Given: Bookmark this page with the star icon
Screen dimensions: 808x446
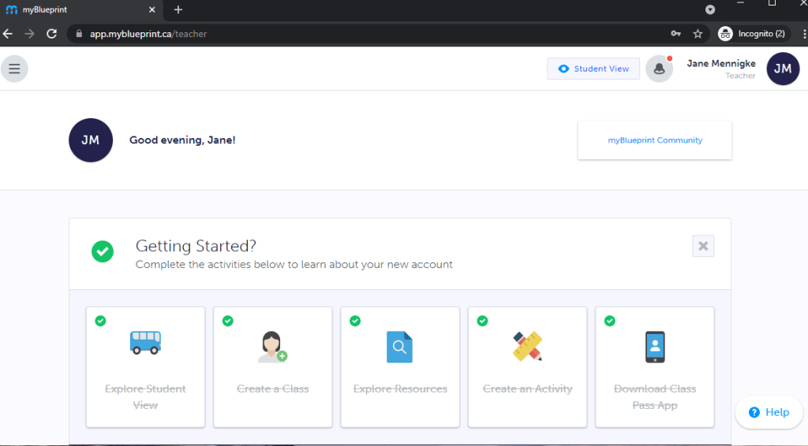Looking at the screenshot, I should (698, 34).
